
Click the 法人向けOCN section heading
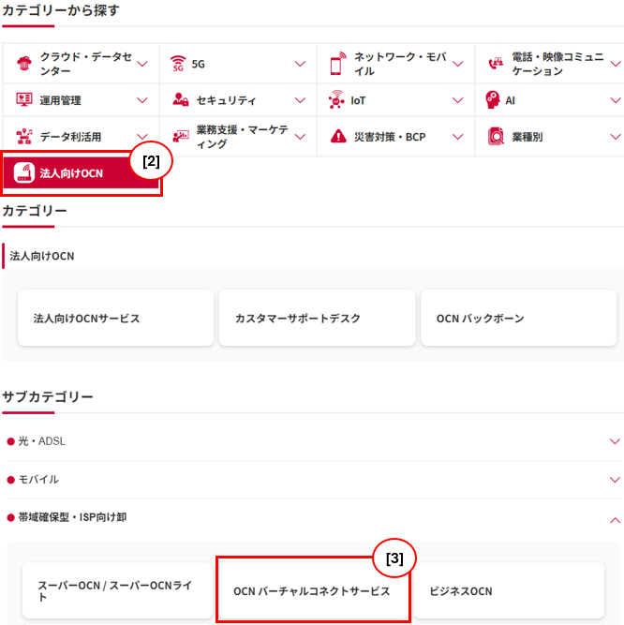[42, 256]
